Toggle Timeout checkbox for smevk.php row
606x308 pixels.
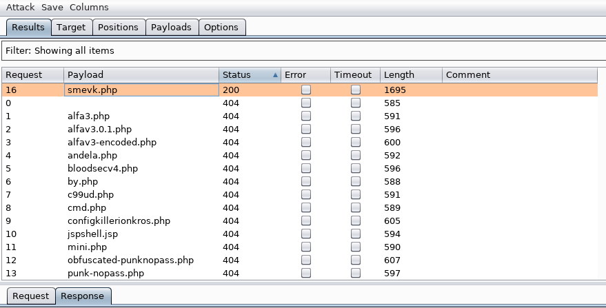coord(356,90)
